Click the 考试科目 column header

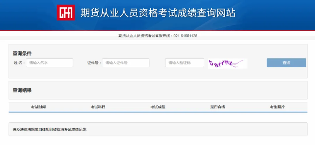[98, 107]
